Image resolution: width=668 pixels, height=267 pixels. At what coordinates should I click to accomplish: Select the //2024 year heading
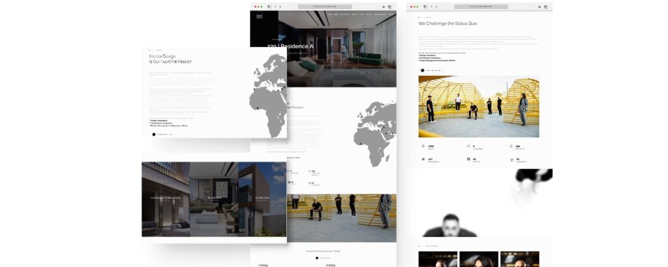tap(263, 265)
